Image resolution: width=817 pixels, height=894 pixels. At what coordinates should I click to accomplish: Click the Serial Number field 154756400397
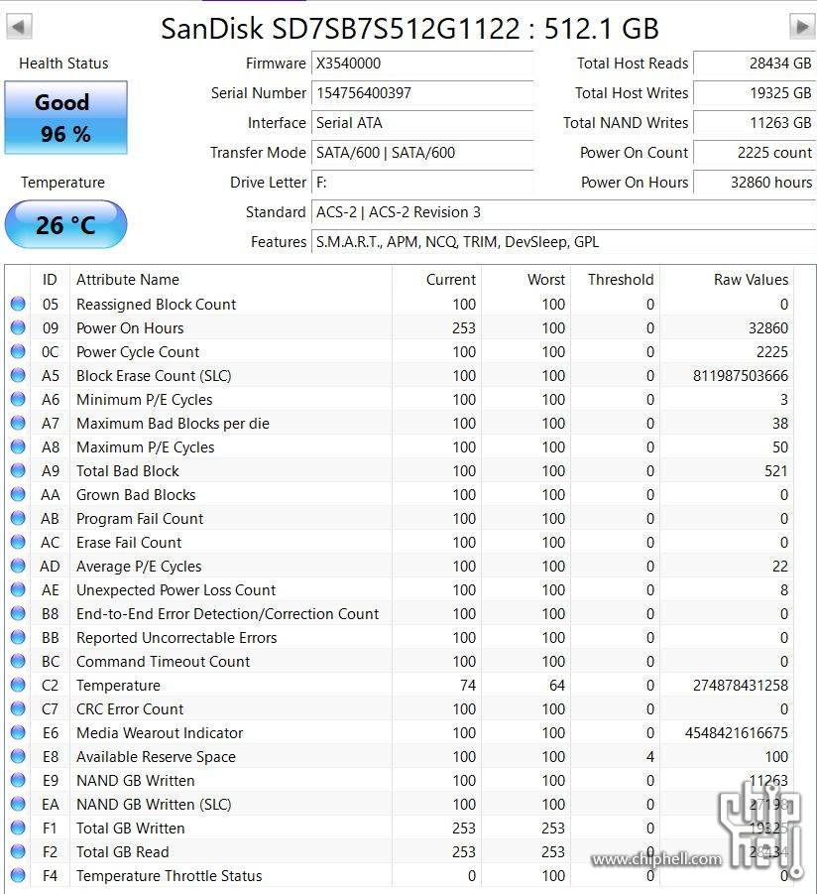422,93
